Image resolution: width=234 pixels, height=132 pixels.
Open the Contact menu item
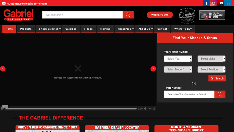pos(162,29)
